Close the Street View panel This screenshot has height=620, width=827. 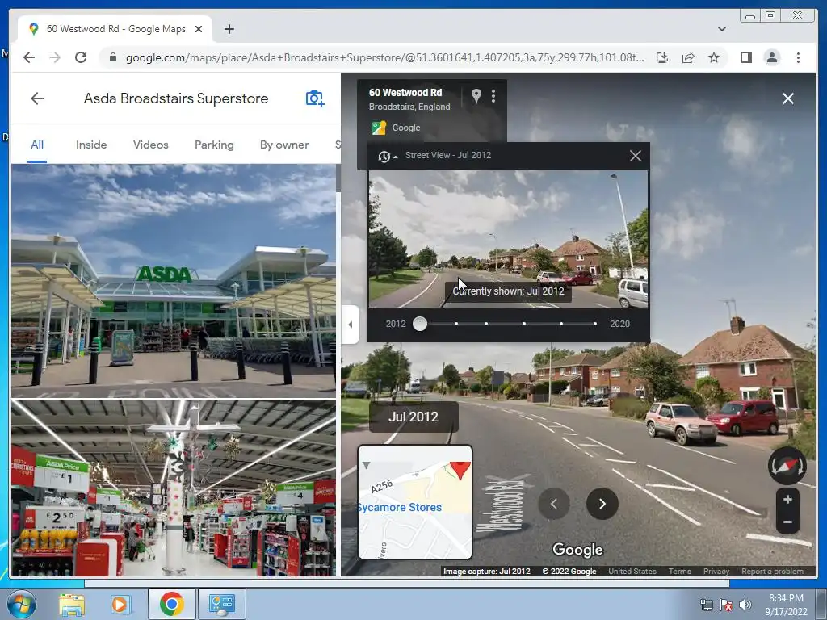788,98
